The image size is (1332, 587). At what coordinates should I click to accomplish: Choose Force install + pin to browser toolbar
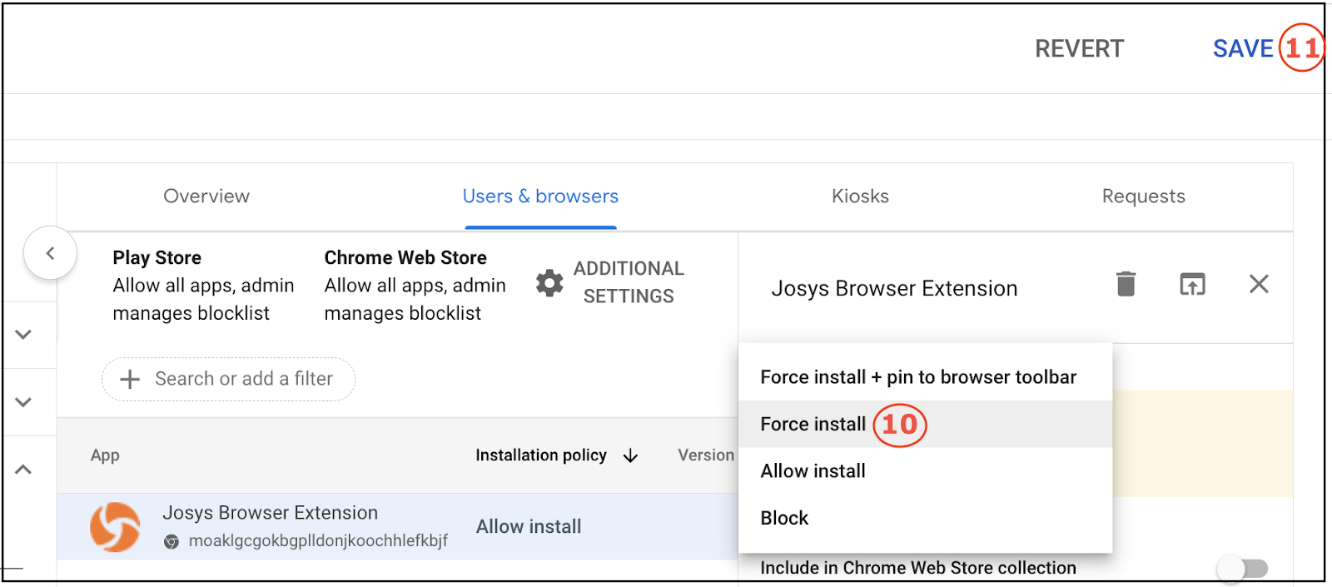coord(925,377)
